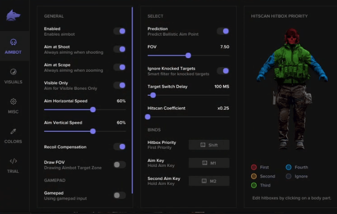Click the FOV value 7.50
This screenshot has width=337, height=214.
[224, 47]
